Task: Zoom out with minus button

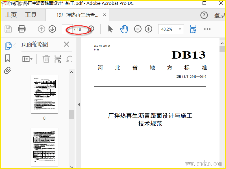Action: [x=138, y=29]
